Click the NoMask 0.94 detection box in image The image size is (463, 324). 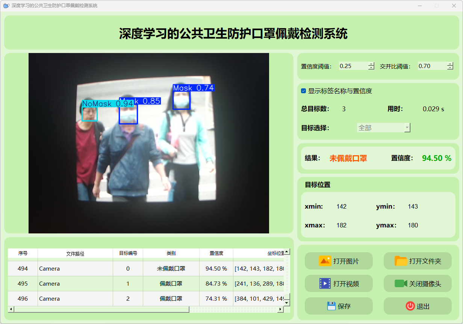(90, 114)
